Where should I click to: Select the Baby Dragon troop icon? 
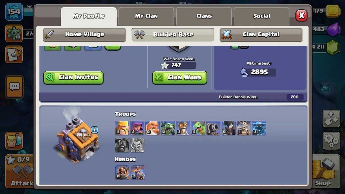pos(198,128)
